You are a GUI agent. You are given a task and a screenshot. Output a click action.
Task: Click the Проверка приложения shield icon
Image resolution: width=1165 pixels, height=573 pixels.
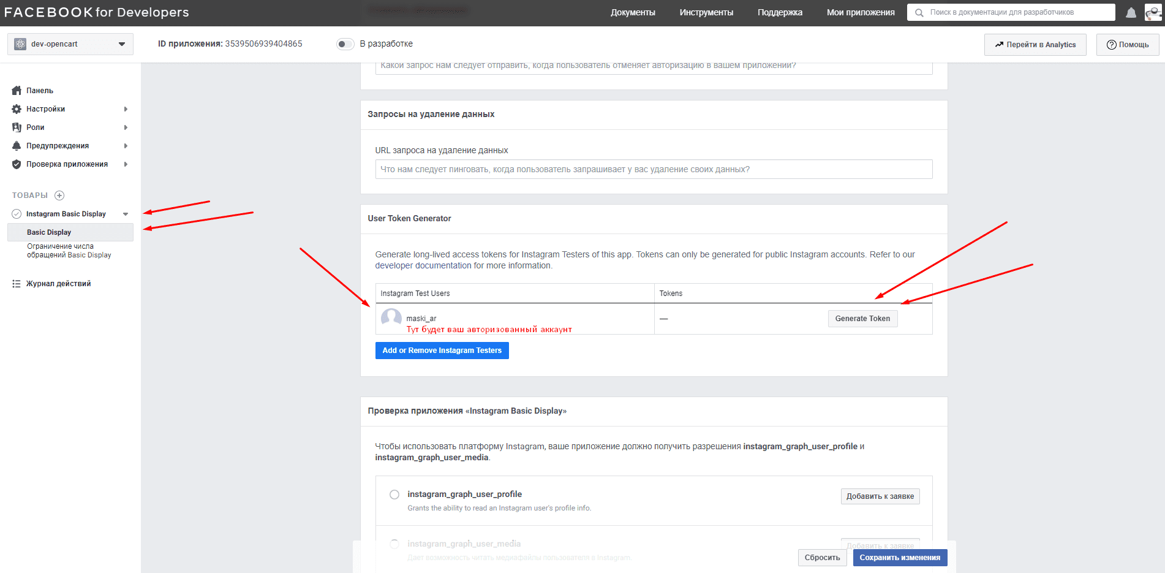[x=17, y=164]
